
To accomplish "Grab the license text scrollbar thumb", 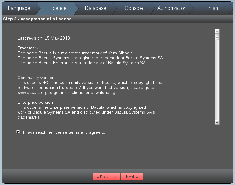I will click(x=217, y=37).
